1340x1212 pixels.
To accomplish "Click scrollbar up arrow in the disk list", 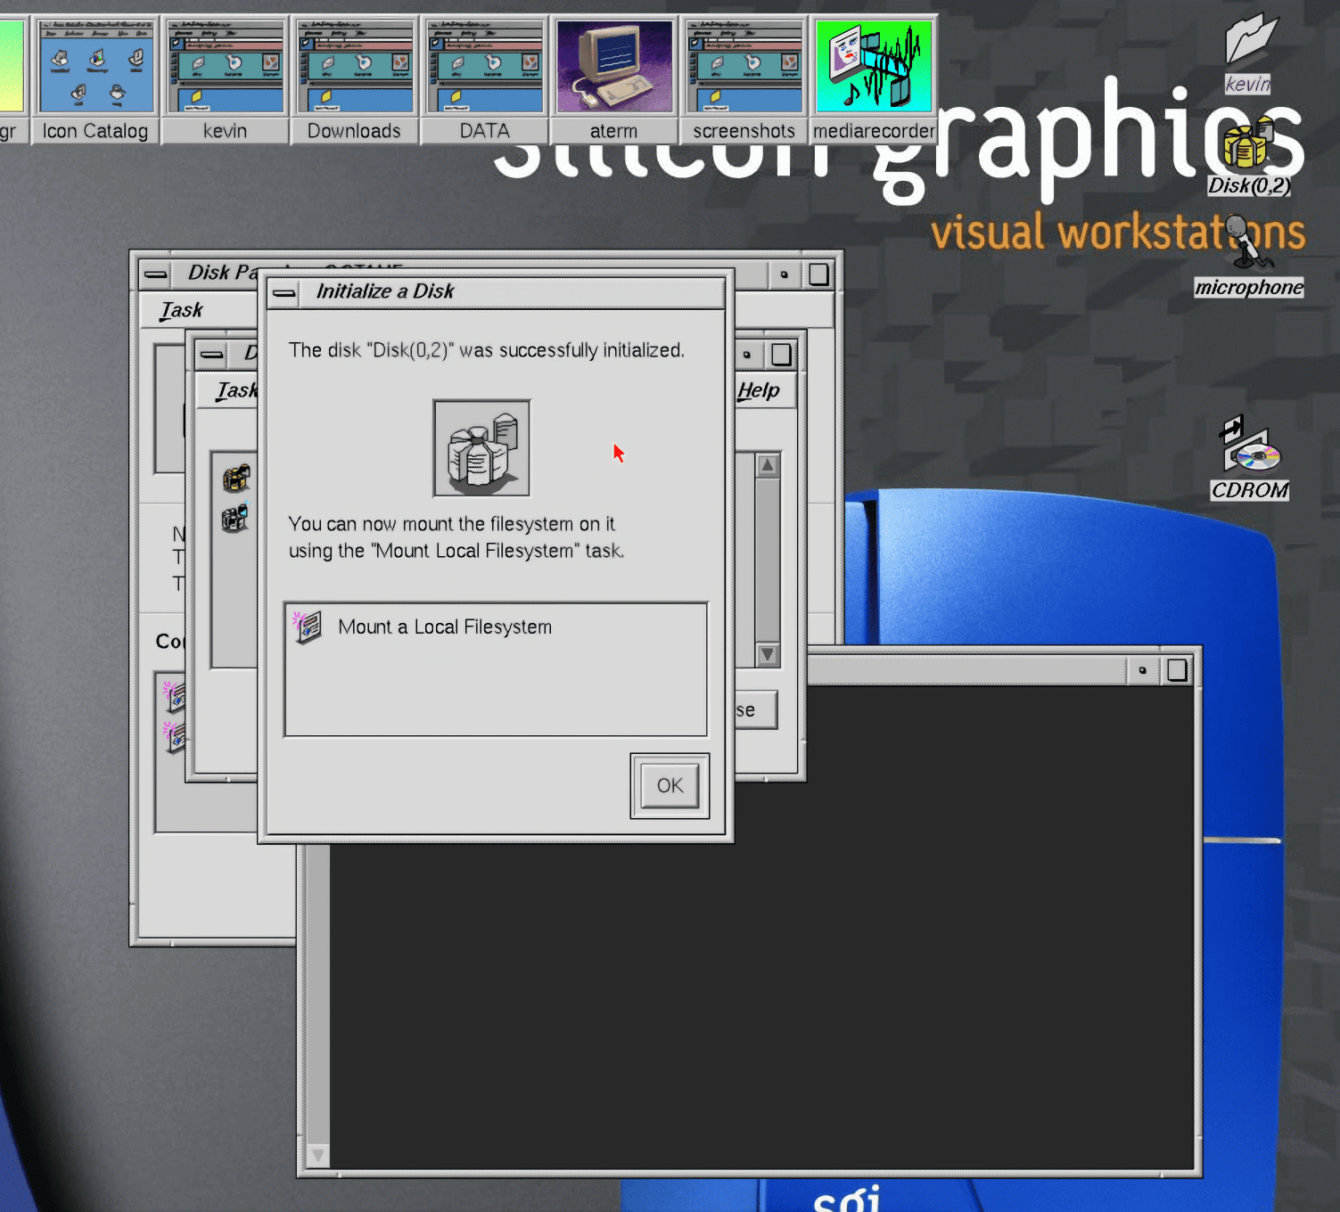I will pyautogui.click(x=767, y=465).
